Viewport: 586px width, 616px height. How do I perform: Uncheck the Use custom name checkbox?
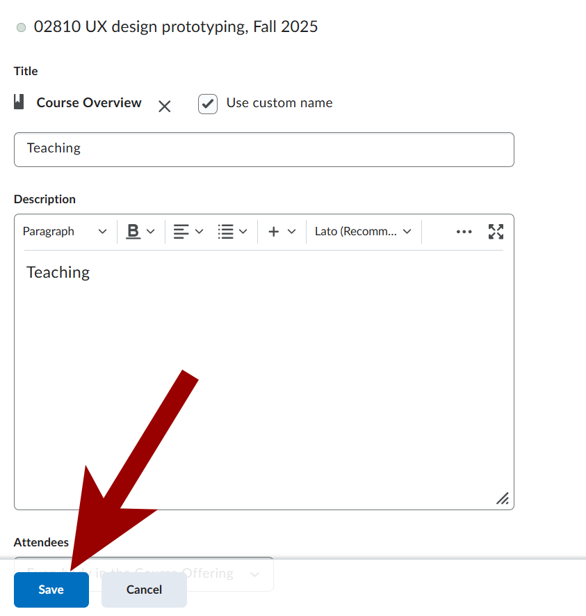pyautogui.click(x=208, y=104)
